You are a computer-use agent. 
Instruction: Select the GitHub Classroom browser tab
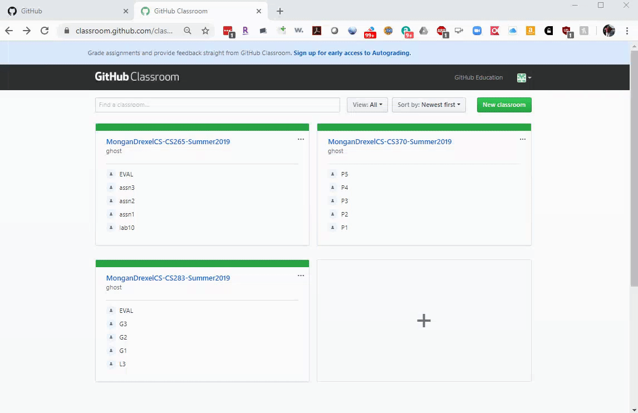point(199,11)
